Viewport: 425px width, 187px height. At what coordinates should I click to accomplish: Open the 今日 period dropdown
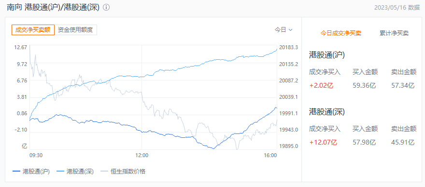tap(283, 30)
